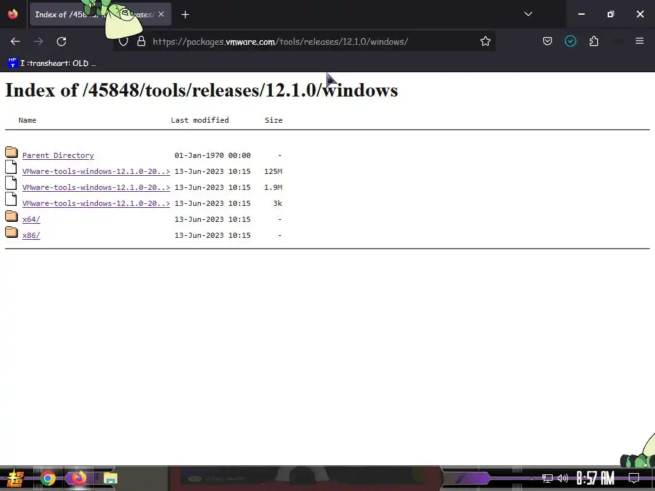The image size is (655, 491).
Task: Open File Explorer from taskbar
Action: [x=110, y=478]
